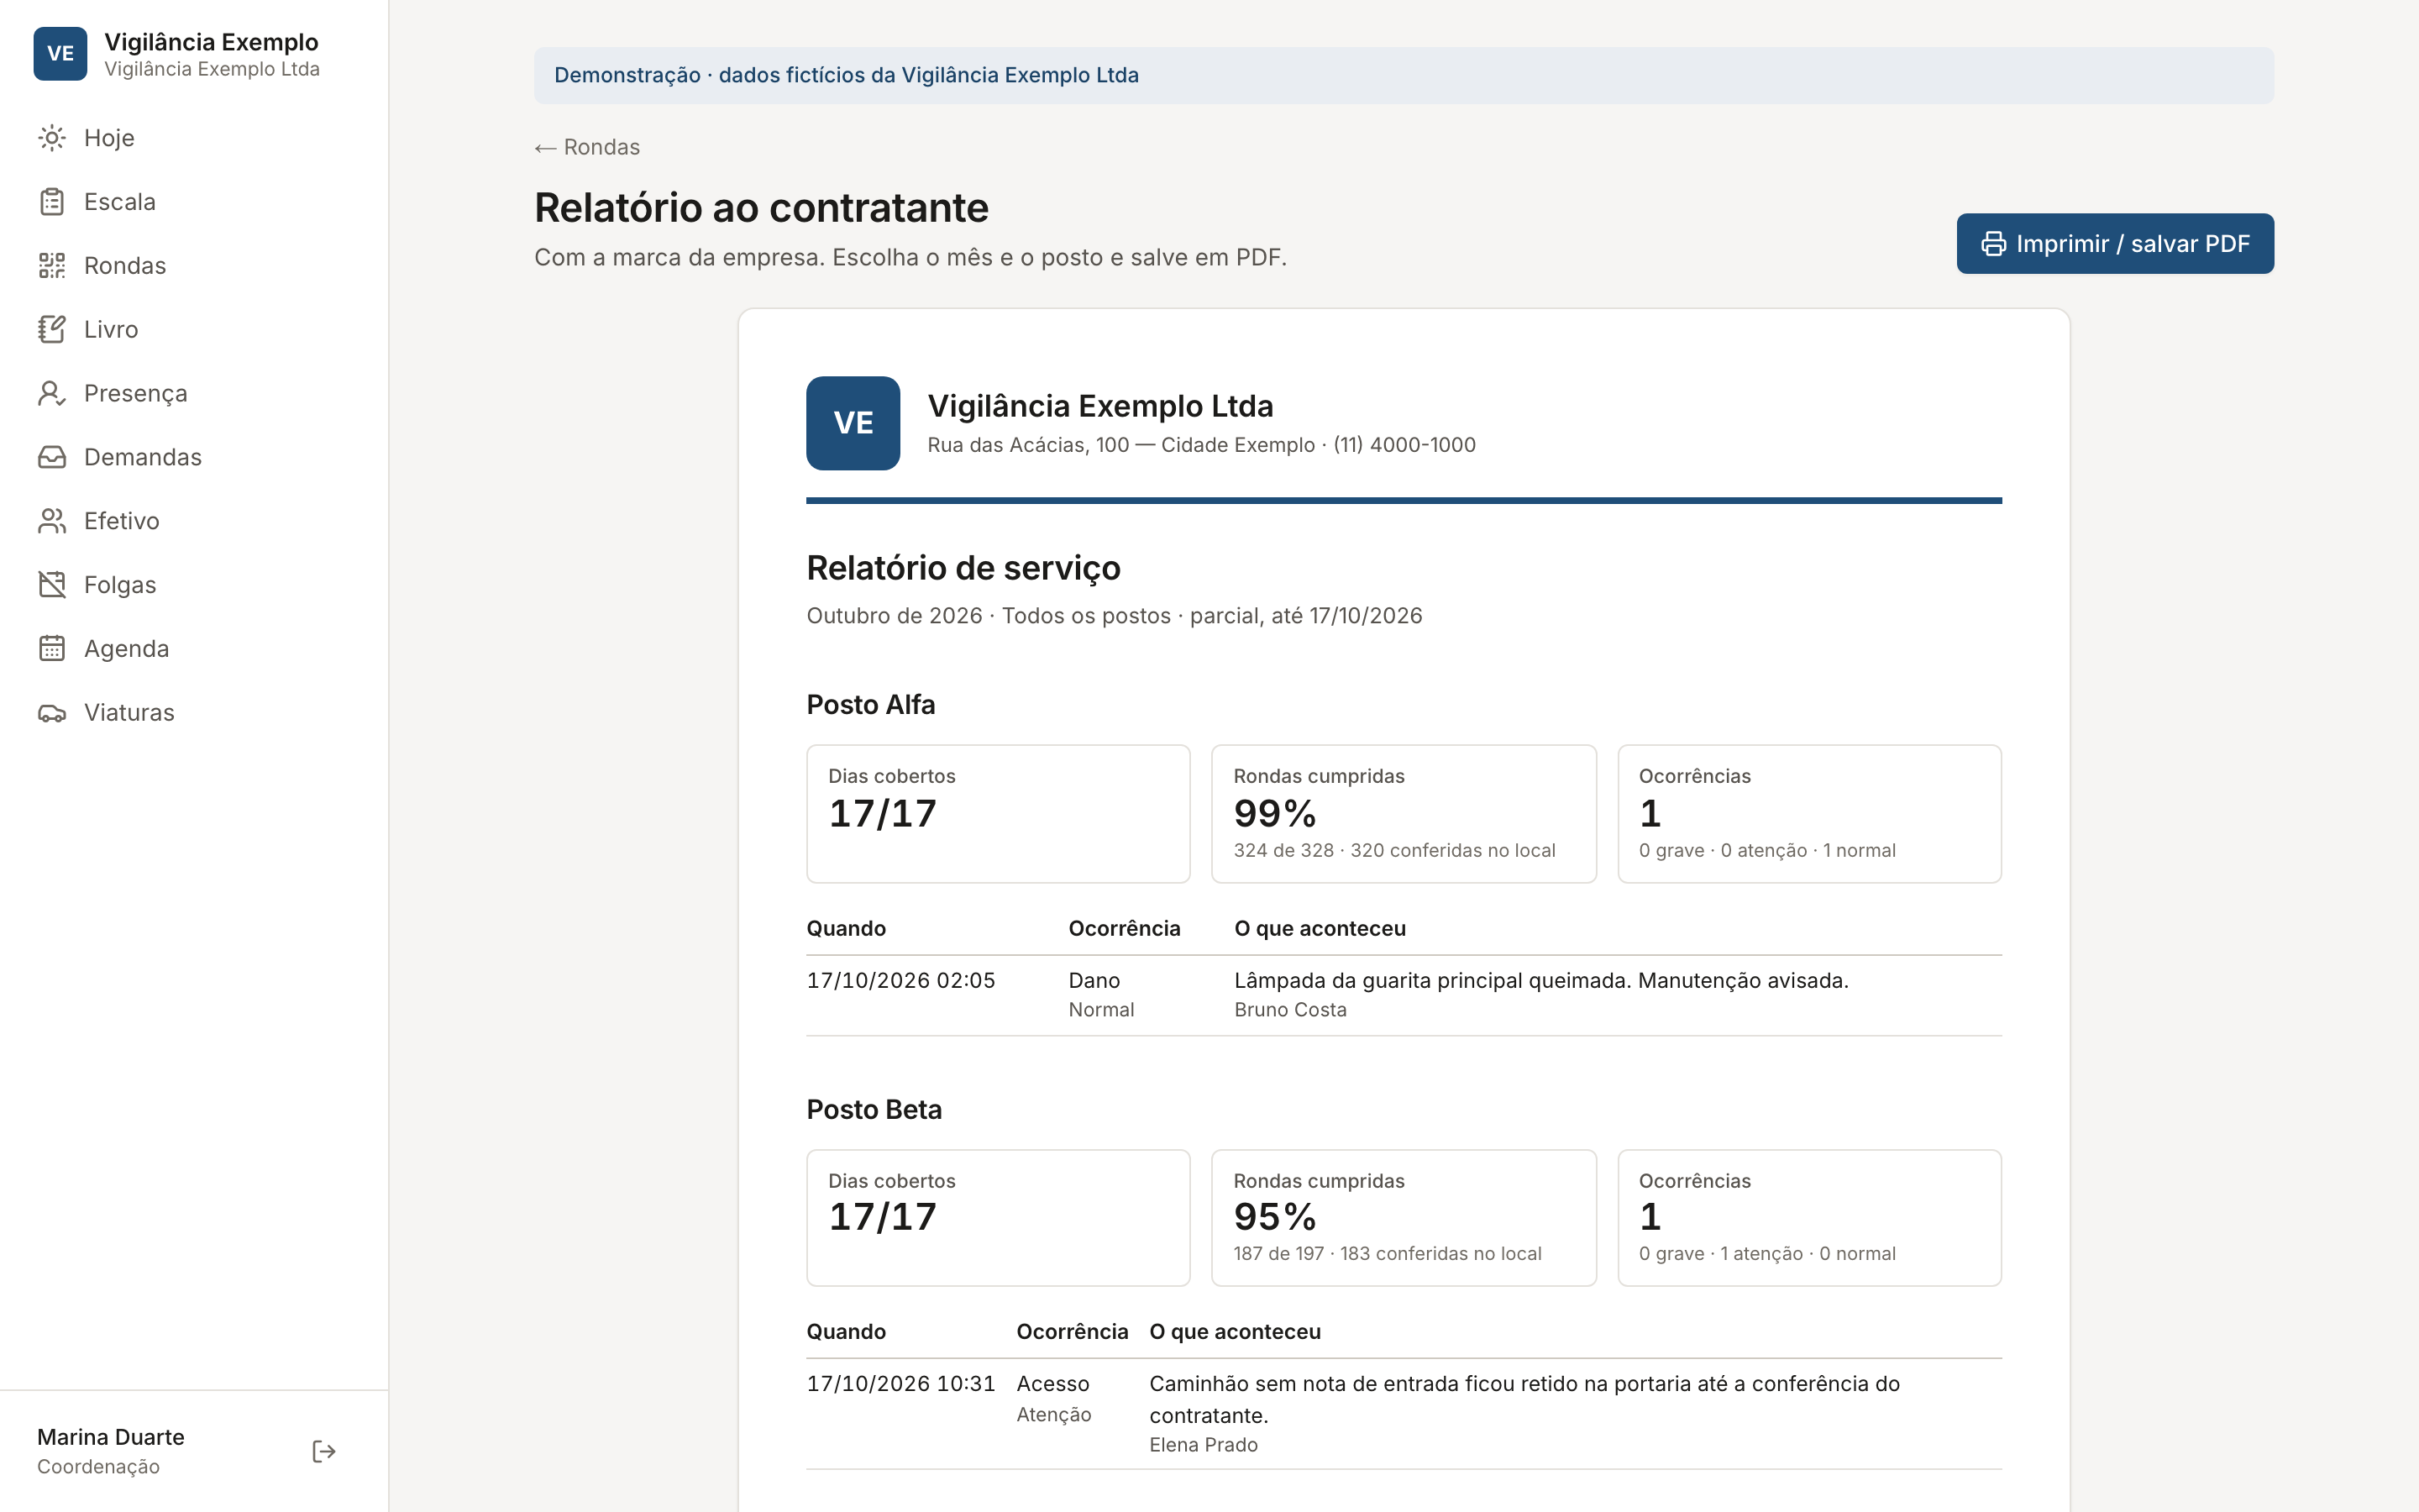
Task: Click the 'Elena Prado' author name
Action: pyautogui.click(x=1204, y=1445)
